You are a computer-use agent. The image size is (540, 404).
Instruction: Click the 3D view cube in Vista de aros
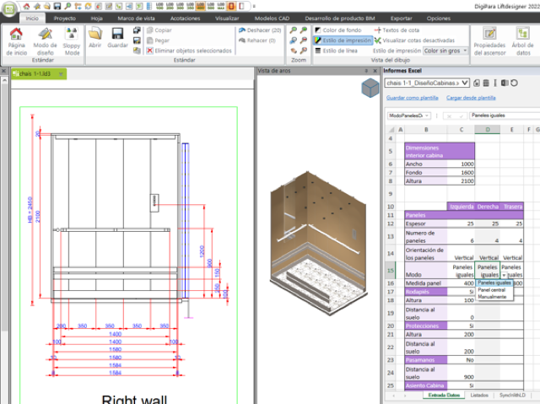point(370,88)
